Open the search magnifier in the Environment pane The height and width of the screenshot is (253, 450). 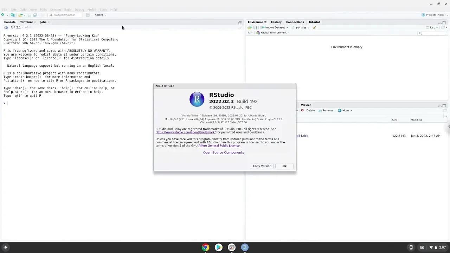click(x=421, y=33)
